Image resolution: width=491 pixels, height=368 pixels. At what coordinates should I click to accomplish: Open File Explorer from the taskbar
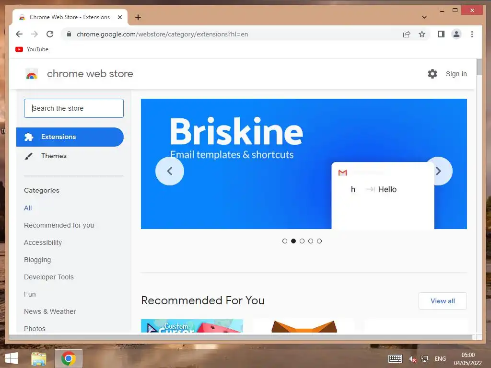tap(38, 358)
